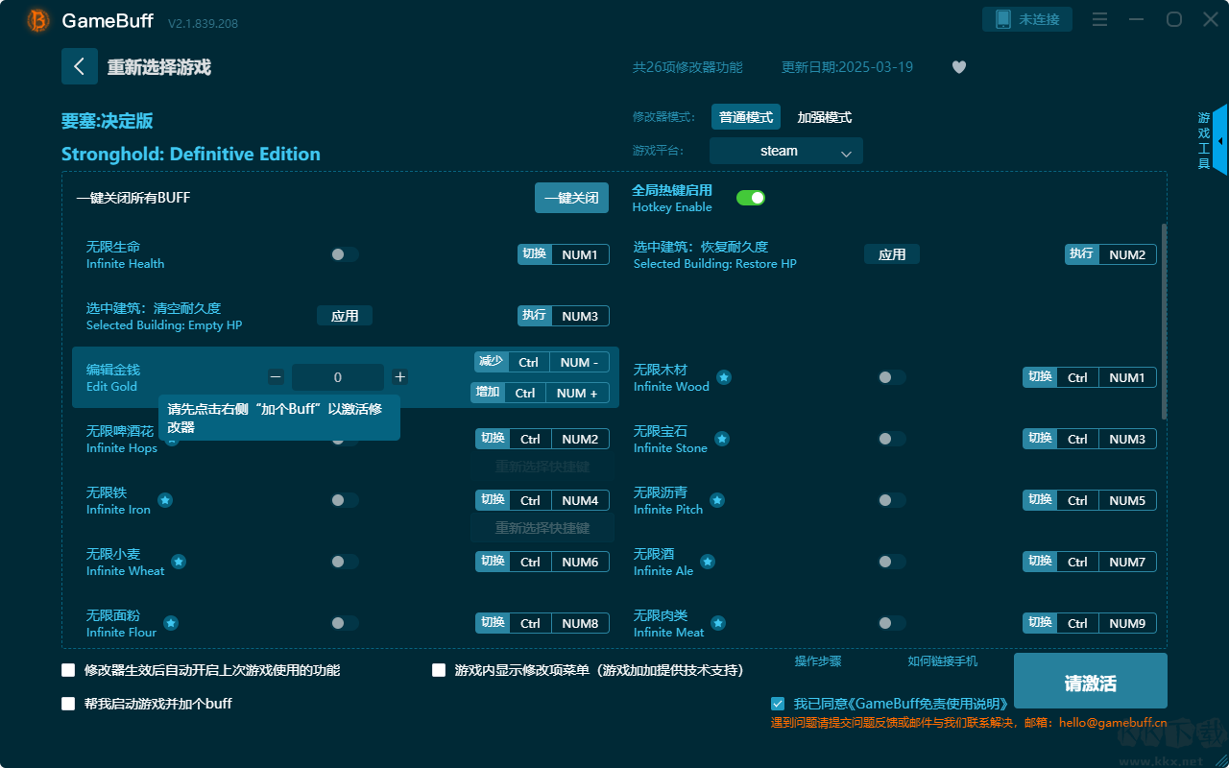Check 帮我启动游戏并加个buff checkbox
Viewport: 1229px width, 768px height.
pos(68,704)
